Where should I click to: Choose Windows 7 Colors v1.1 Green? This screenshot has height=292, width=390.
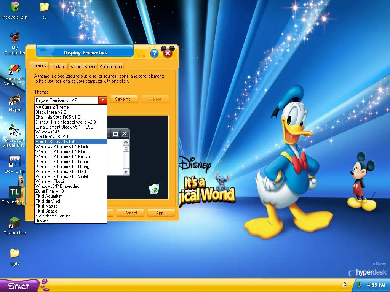tap(71, 162)
